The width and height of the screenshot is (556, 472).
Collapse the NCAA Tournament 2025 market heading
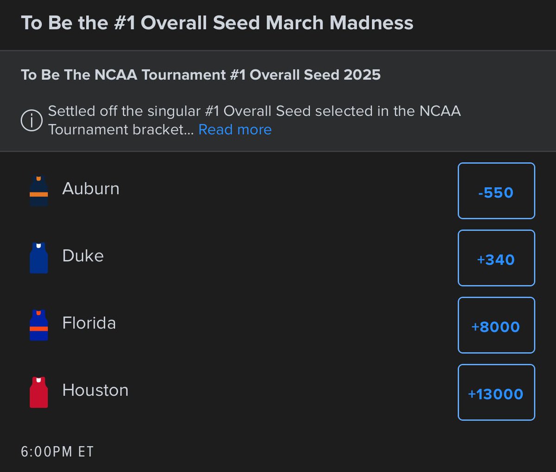201,75
